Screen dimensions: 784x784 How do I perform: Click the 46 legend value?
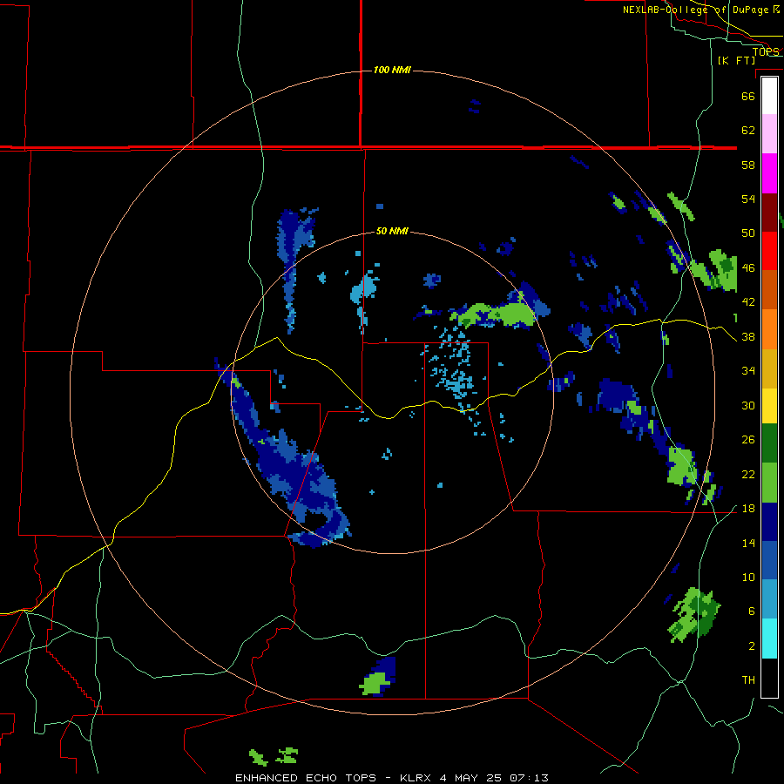click(x=748, y=267)
